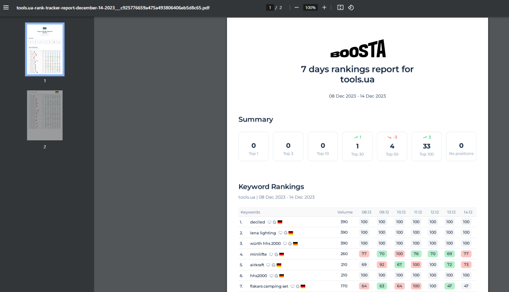Screen dimensions: 509x292
Task: Edit the current page number field
Action: point(270,8)
